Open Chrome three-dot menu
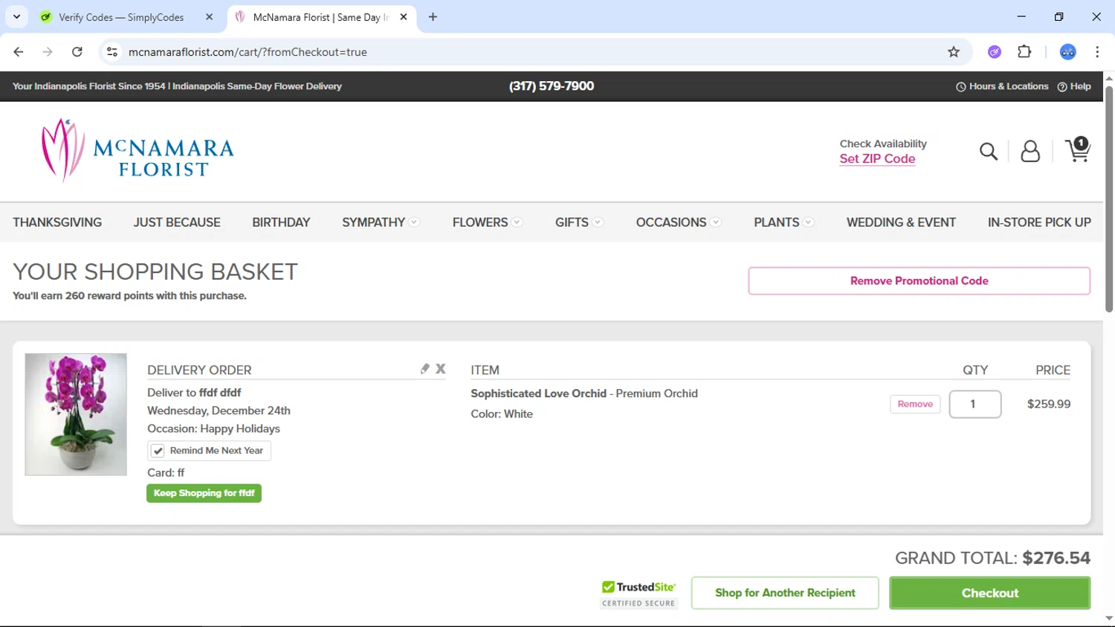The width and height of the screenshot is (1115, 627). [x=1097, y=52]
